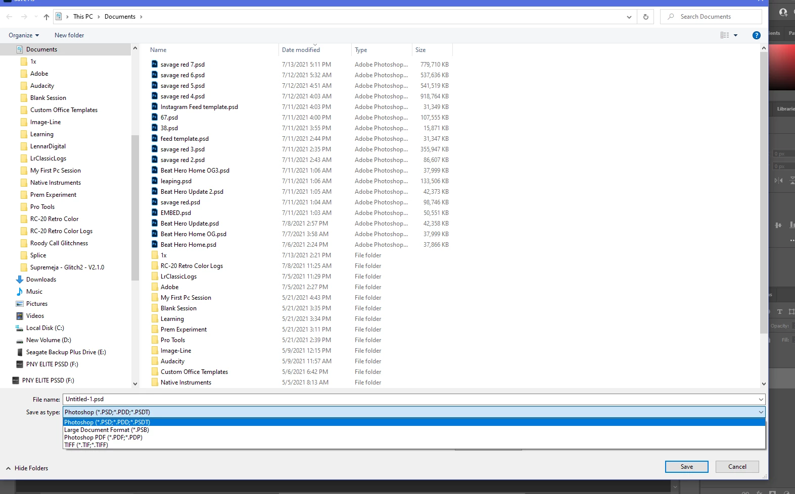Select Beat Hero Update 2.psd file name
The image size is (795, 494).
[192, 192]
